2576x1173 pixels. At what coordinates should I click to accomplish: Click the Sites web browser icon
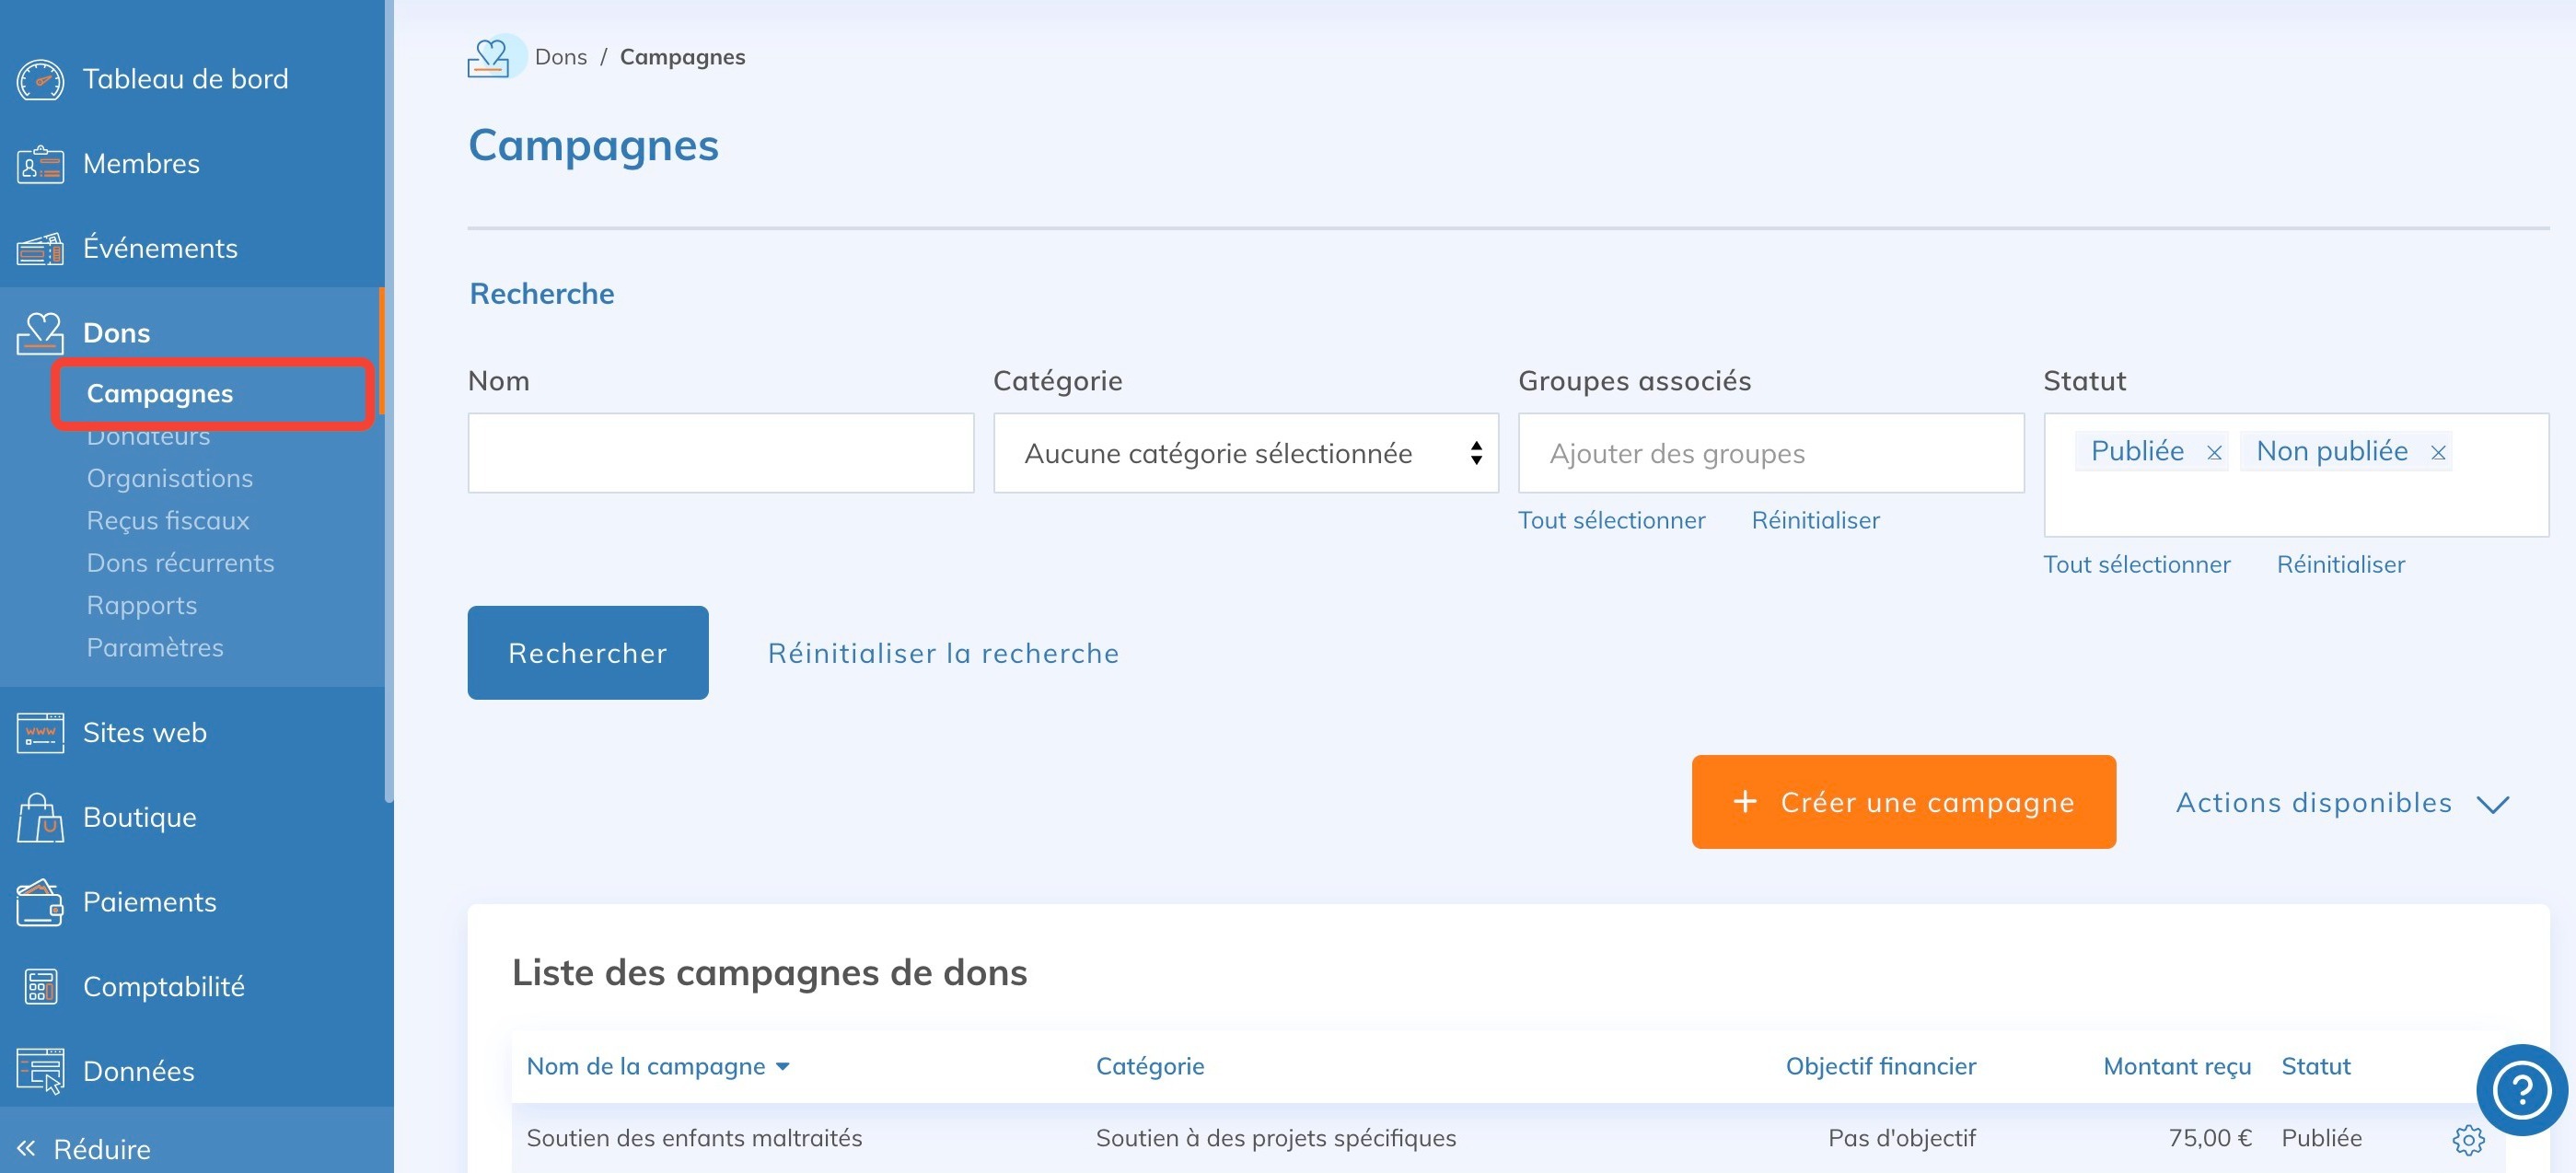coord(40,733)
